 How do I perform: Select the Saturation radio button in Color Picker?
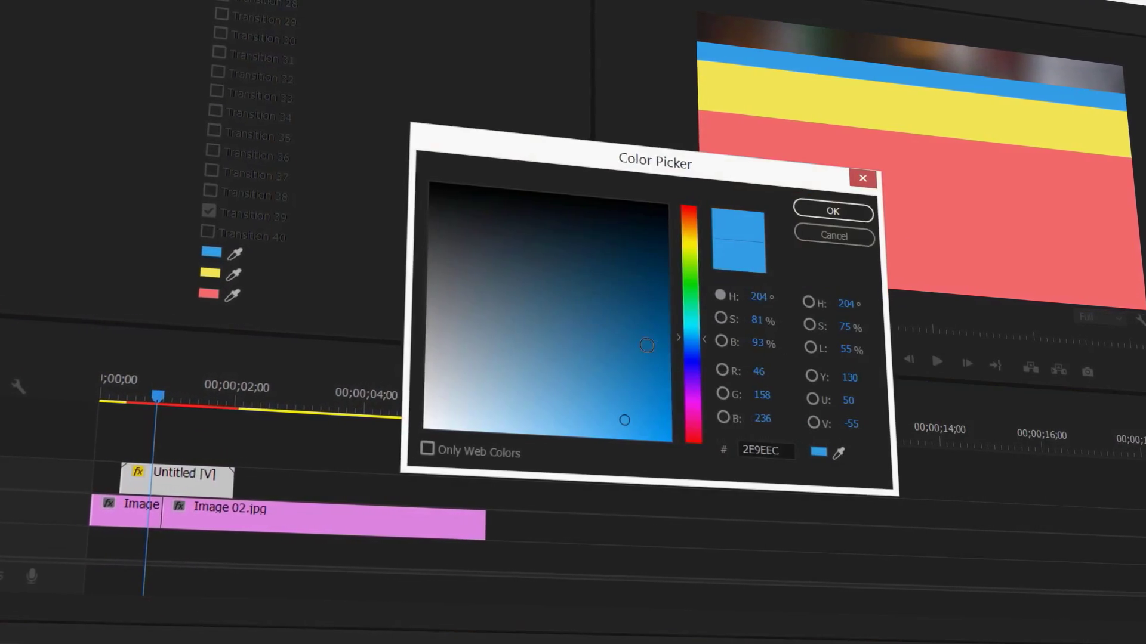[x=721, y=318]
